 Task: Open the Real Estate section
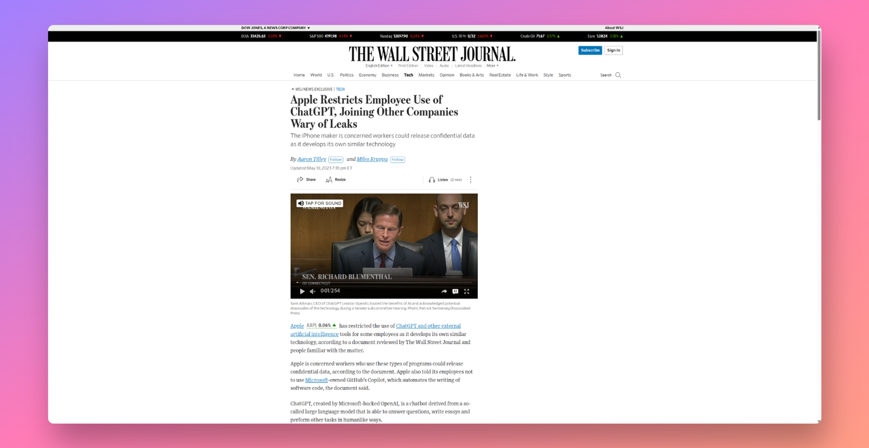[x=500, y=75]
